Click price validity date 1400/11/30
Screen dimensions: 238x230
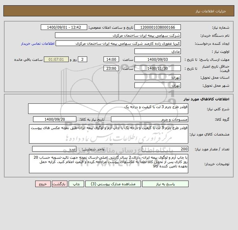coord(158,68)
